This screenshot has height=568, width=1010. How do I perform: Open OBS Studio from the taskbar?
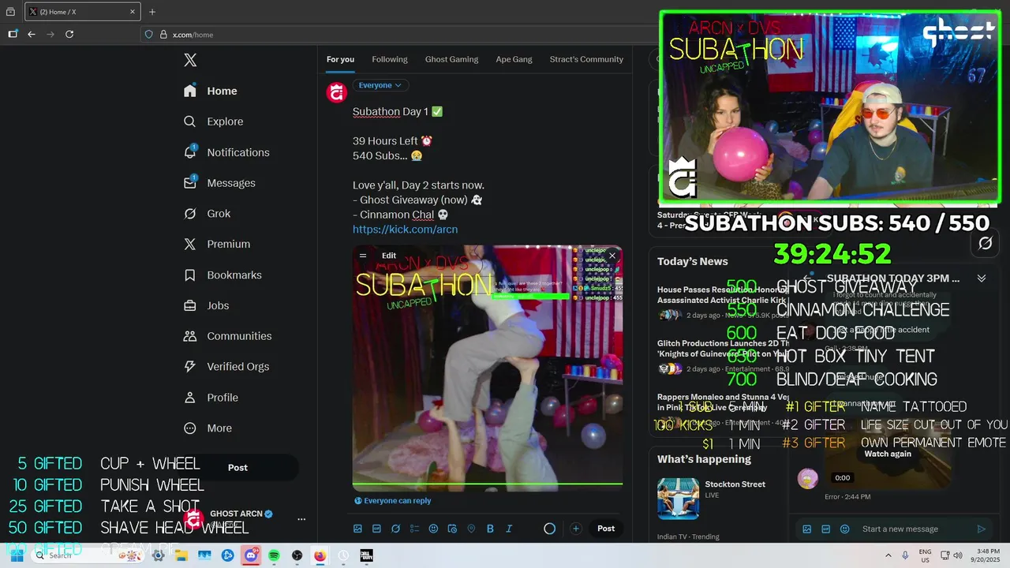297,555
